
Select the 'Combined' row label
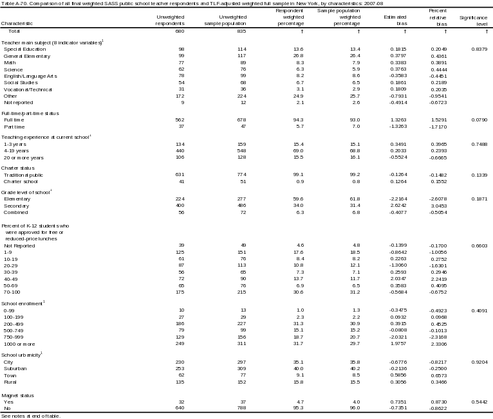(x=15, y=213)
